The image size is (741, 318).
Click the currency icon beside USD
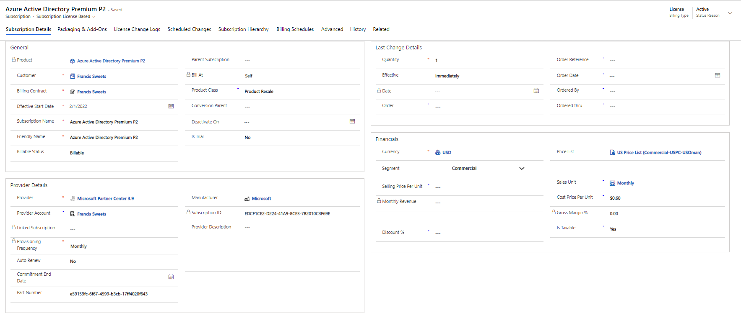(x=438, y=153)
